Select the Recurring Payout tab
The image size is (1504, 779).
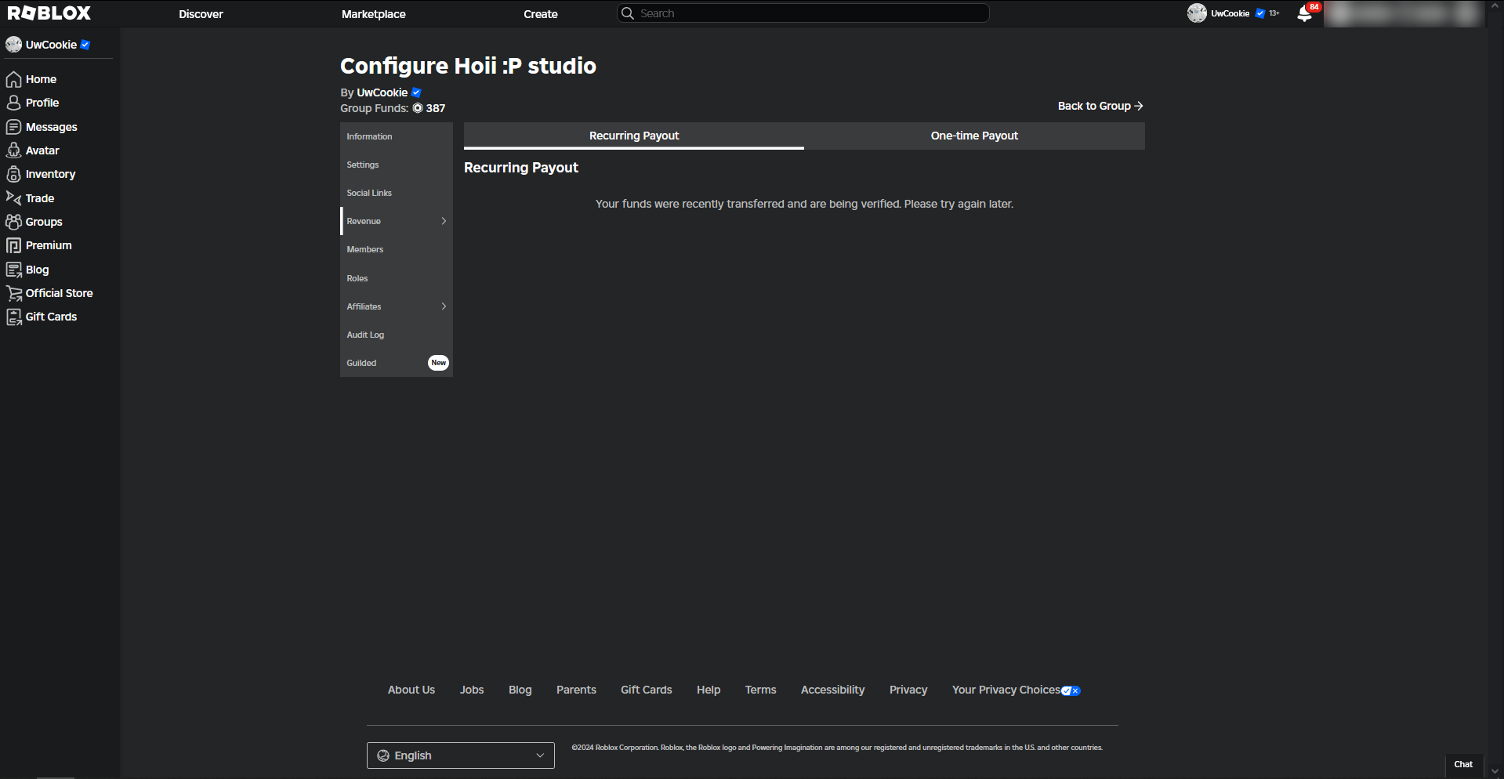634,136
